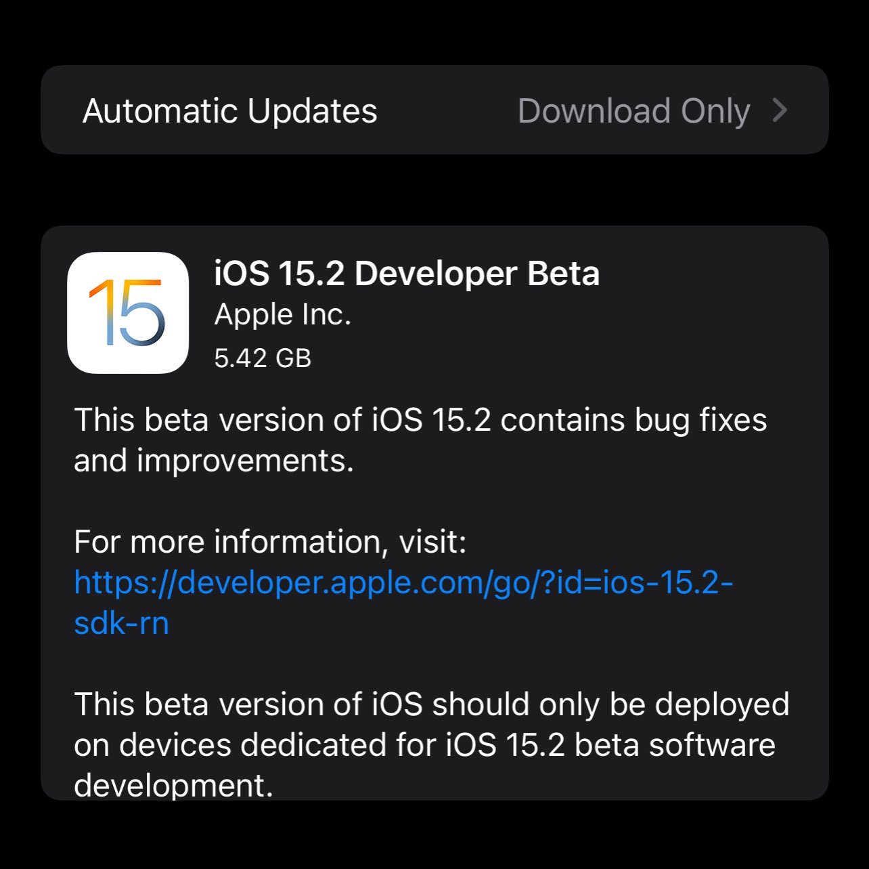Select the iOS 15.2 Developer Beta title
The image size is (869, 869).
click(x=407, y=274)
